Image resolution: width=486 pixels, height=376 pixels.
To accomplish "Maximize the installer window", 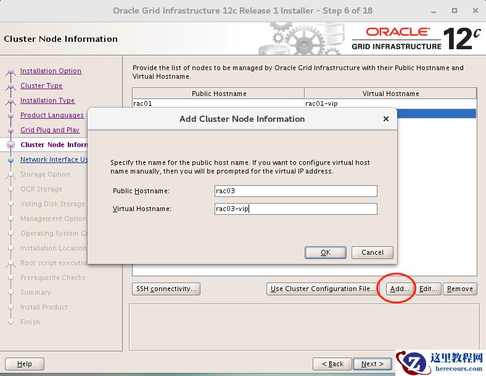I will tap(455, 11).
